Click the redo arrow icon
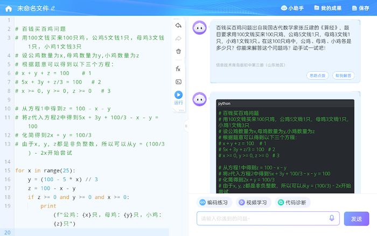The height and width of the screenshot is (236, 377). click(x=178, y=38)
